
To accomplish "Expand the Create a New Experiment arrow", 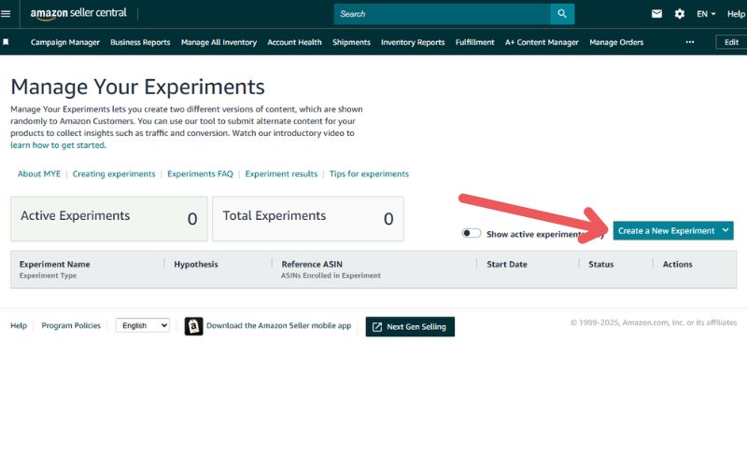I will pos(726,230).
